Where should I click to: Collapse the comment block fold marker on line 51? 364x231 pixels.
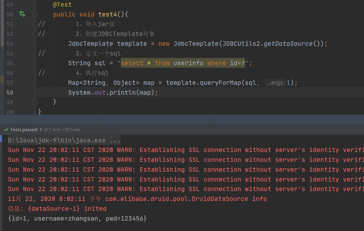point(35,24)
